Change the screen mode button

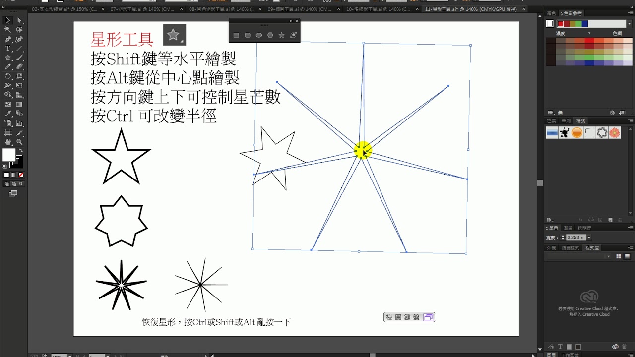tap(13, 193)
